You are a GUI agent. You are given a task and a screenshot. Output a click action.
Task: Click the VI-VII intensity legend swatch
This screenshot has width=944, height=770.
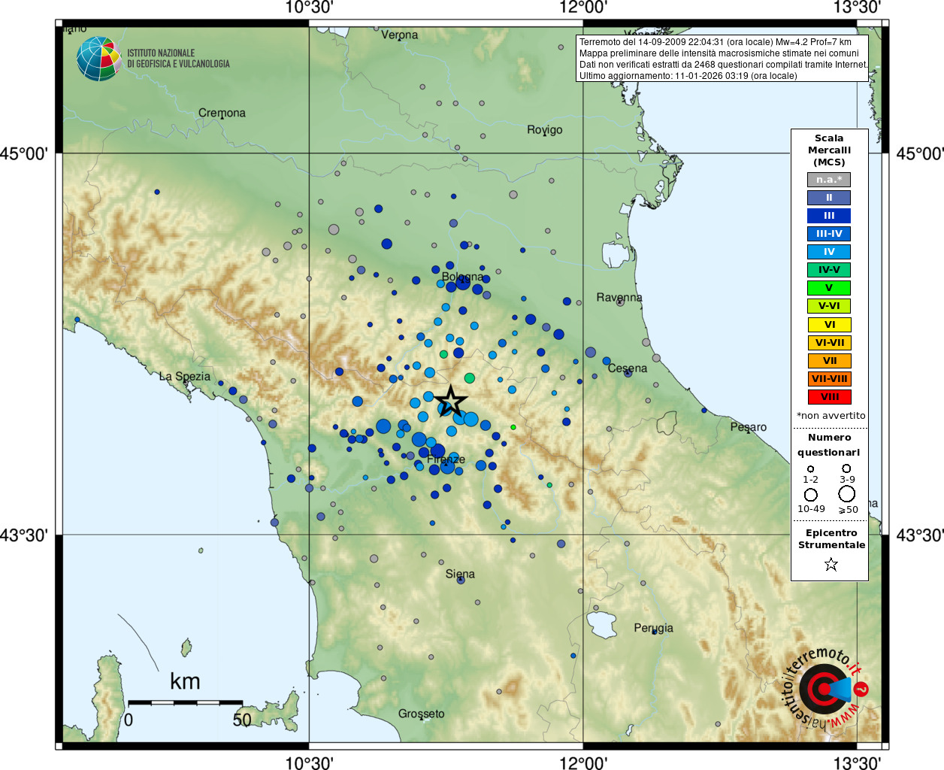[829, 343]
